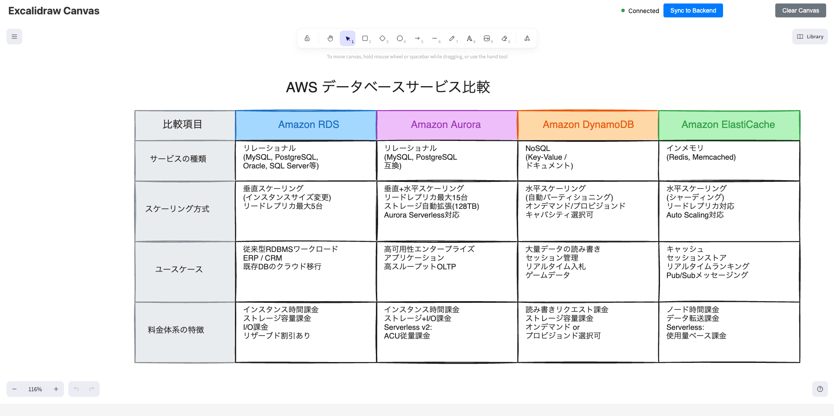
Task: Select the Selection tool
Action: pos(348,38)
